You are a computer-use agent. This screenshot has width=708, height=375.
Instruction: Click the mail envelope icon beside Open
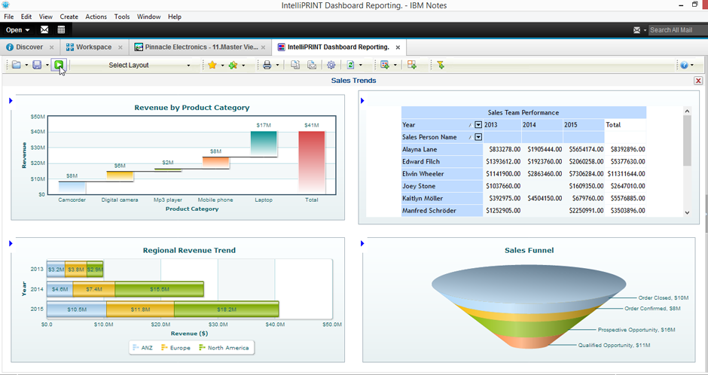44,30
